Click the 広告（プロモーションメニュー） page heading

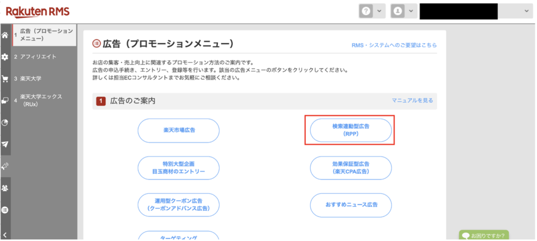click(x=168, y=43)
